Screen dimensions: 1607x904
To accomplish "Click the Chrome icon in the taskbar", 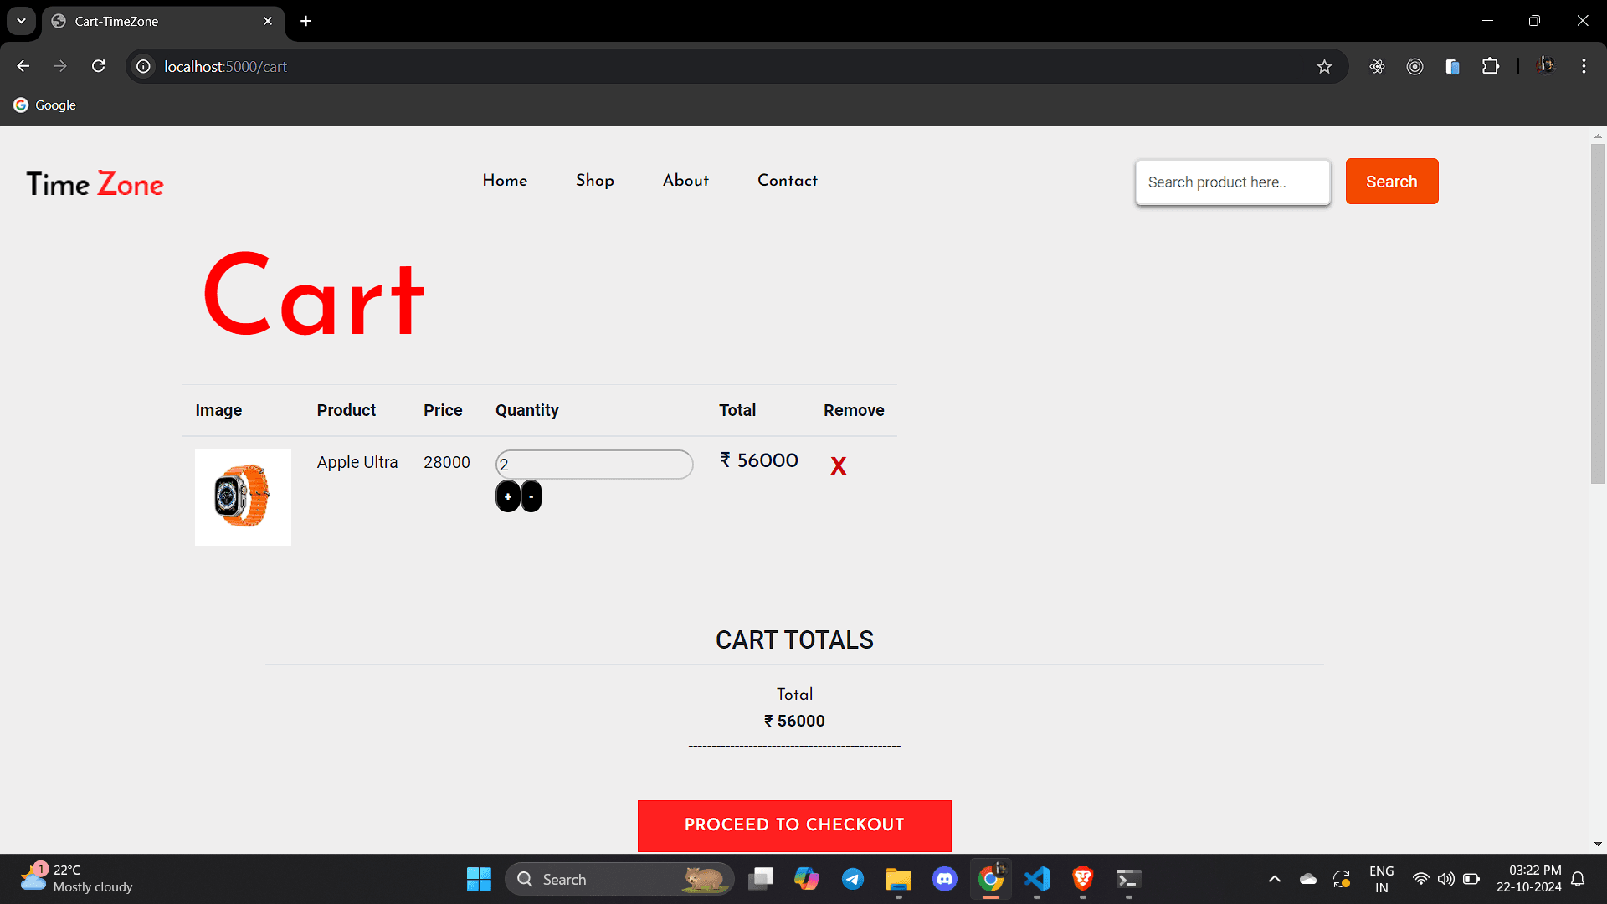I will (991, 879).
